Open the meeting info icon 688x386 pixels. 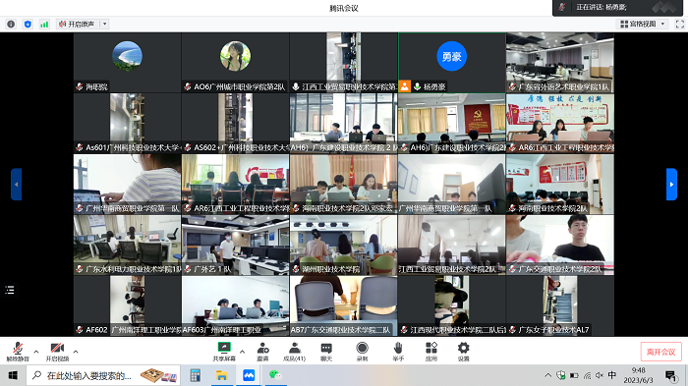11,25
